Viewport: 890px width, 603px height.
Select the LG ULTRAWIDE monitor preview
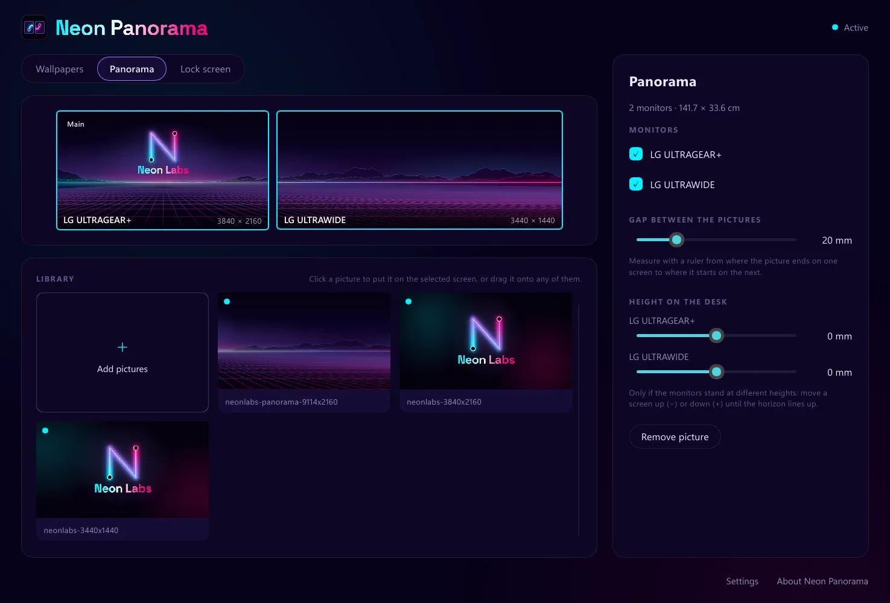(419, 170)
